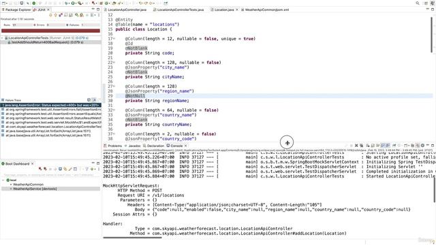Click the Boot Dashboard start/restart icon

click(x=40, y=169)
